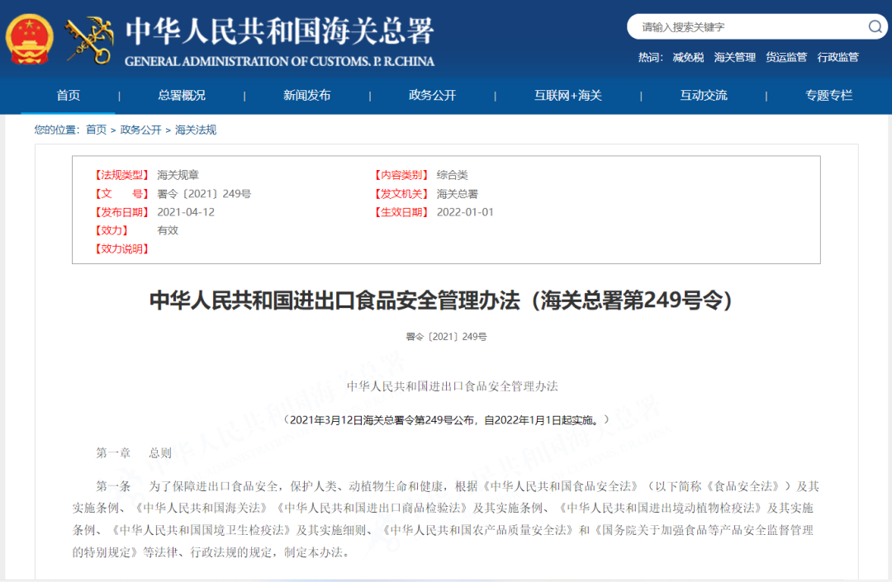
Task: Click the national emblem logo
Action: [x=29, y=40]
